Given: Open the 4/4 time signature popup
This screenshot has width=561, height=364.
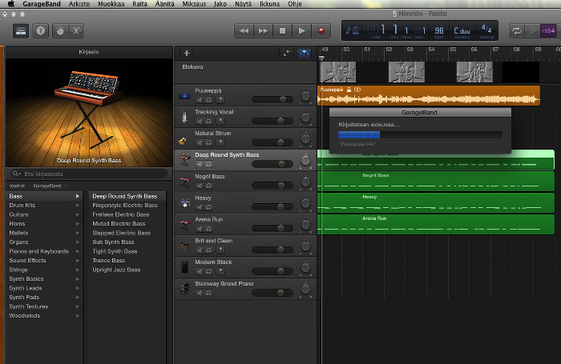Looking at the screenshot, I should click(486, 29).
